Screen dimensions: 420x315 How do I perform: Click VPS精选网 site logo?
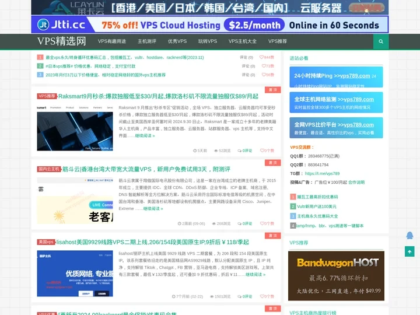click(62, 41)
